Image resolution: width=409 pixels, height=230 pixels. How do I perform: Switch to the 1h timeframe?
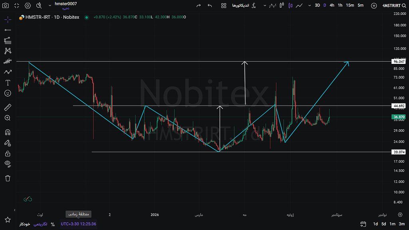(340, 6)
